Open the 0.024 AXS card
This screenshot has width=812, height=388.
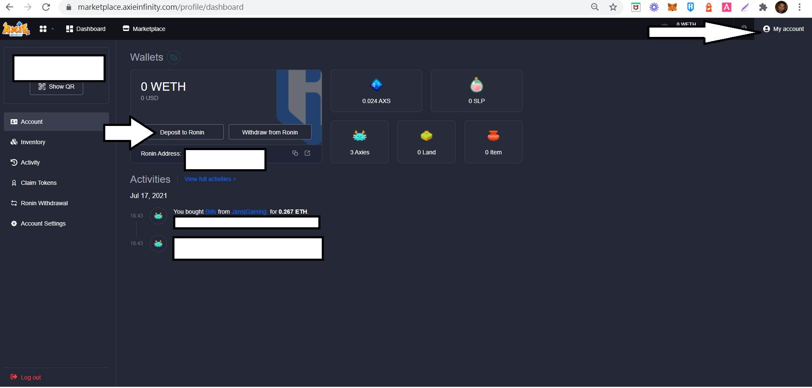click(x=376, y=91)
